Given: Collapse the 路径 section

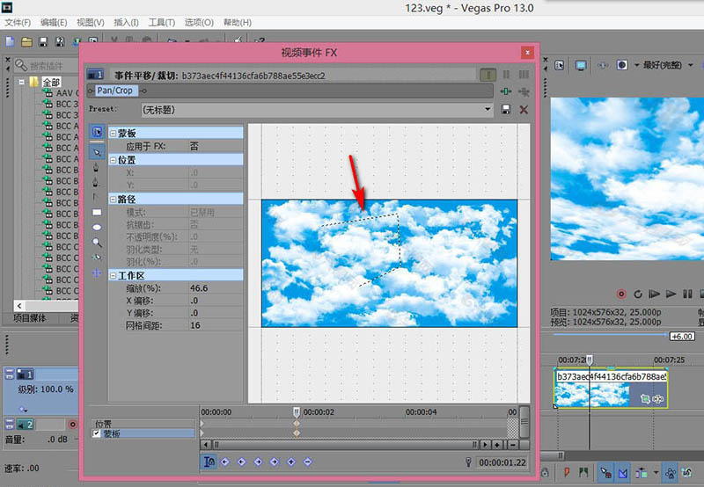Looking at the screenshot, I should coord(114,199).
